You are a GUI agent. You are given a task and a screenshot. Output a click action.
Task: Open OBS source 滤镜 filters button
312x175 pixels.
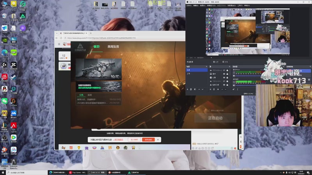click(x=225, y=62)
